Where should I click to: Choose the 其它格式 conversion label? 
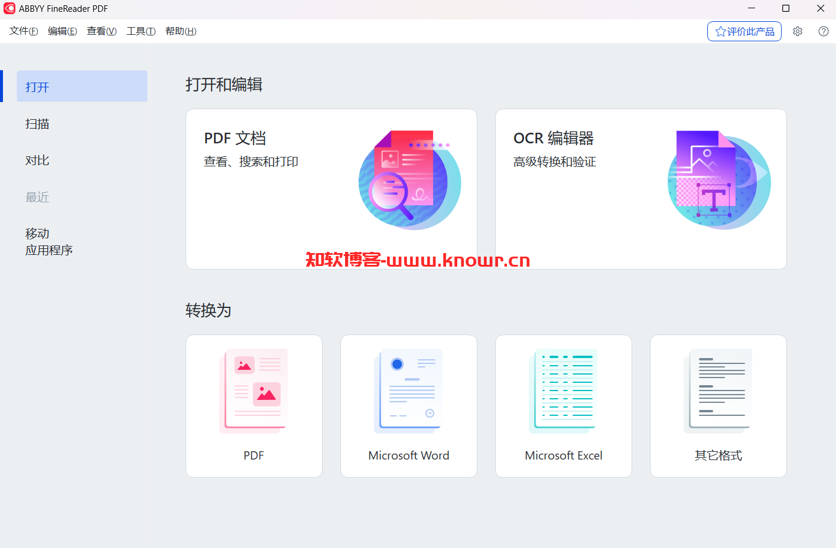pyautogui.click(x=718, y=455)
